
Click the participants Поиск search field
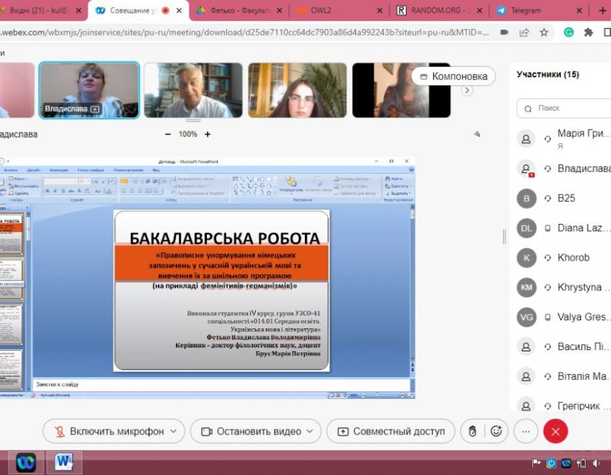567,108
